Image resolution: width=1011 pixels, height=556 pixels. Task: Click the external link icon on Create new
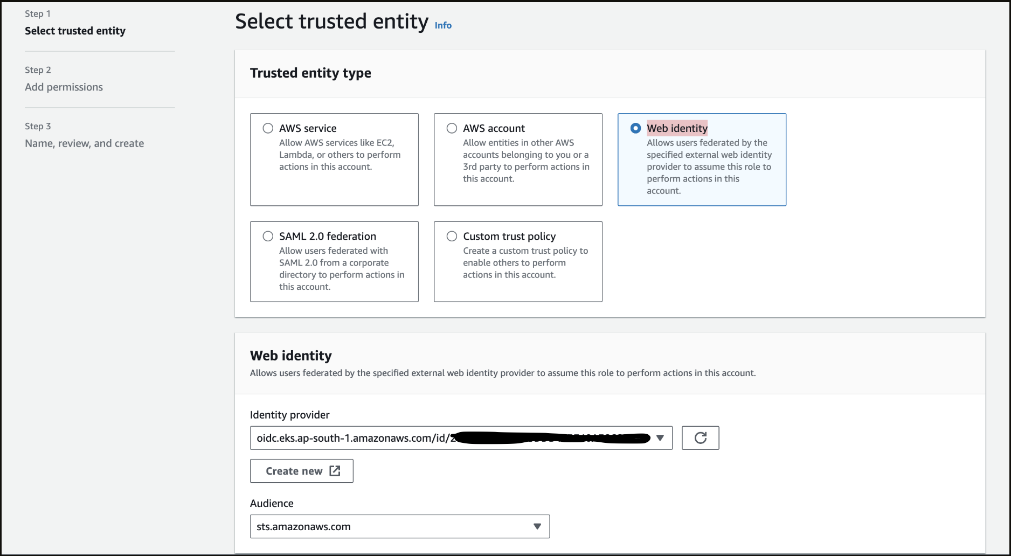click(335, 471)
